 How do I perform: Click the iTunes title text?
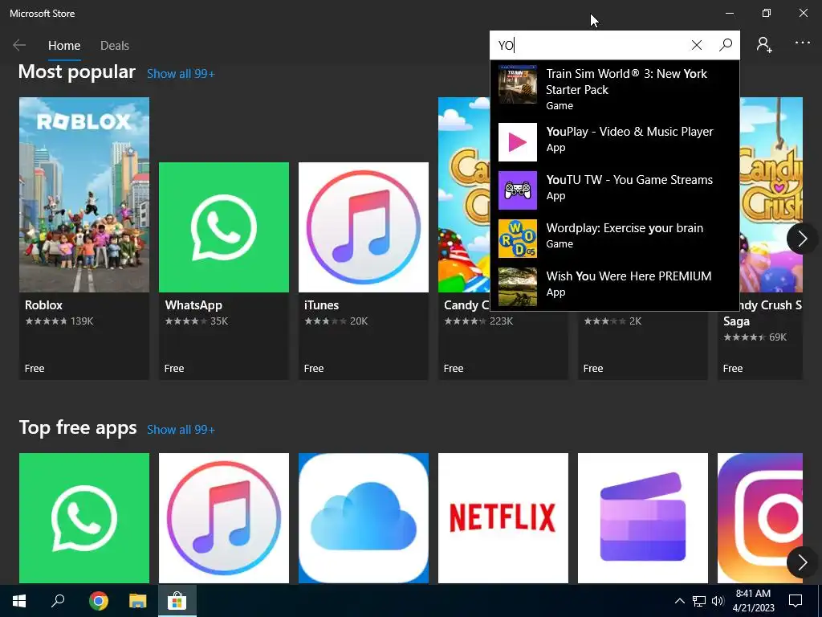[x=321, y=304]
